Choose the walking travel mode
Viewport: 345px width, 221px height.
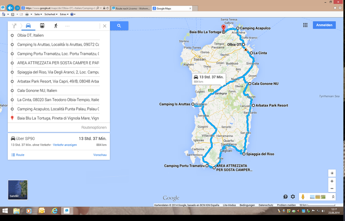(55, 26)
